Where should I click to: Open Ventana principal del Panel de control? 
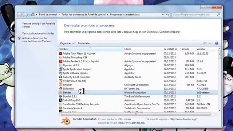(x=39, y=25)
